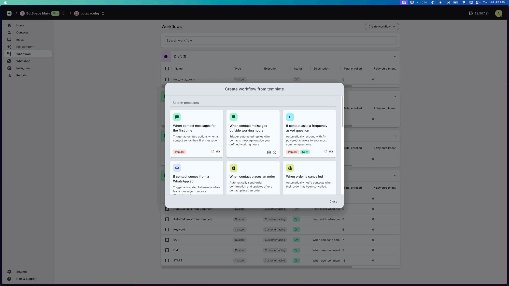Select 'When contact places an order' template
The height and width of the screenshot is (286, 509).
(x=253, y=178)
